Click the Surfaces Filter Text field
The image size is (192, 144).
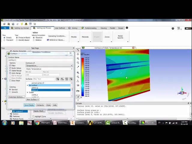(44, 79)
